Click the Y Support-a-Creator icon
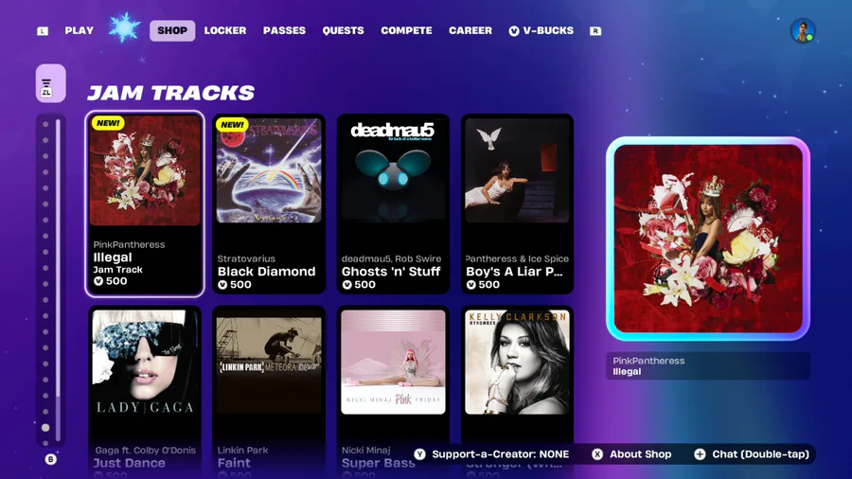 (419, 454)
